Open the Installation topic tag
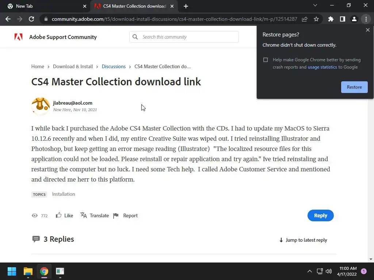 pos(64,194)
